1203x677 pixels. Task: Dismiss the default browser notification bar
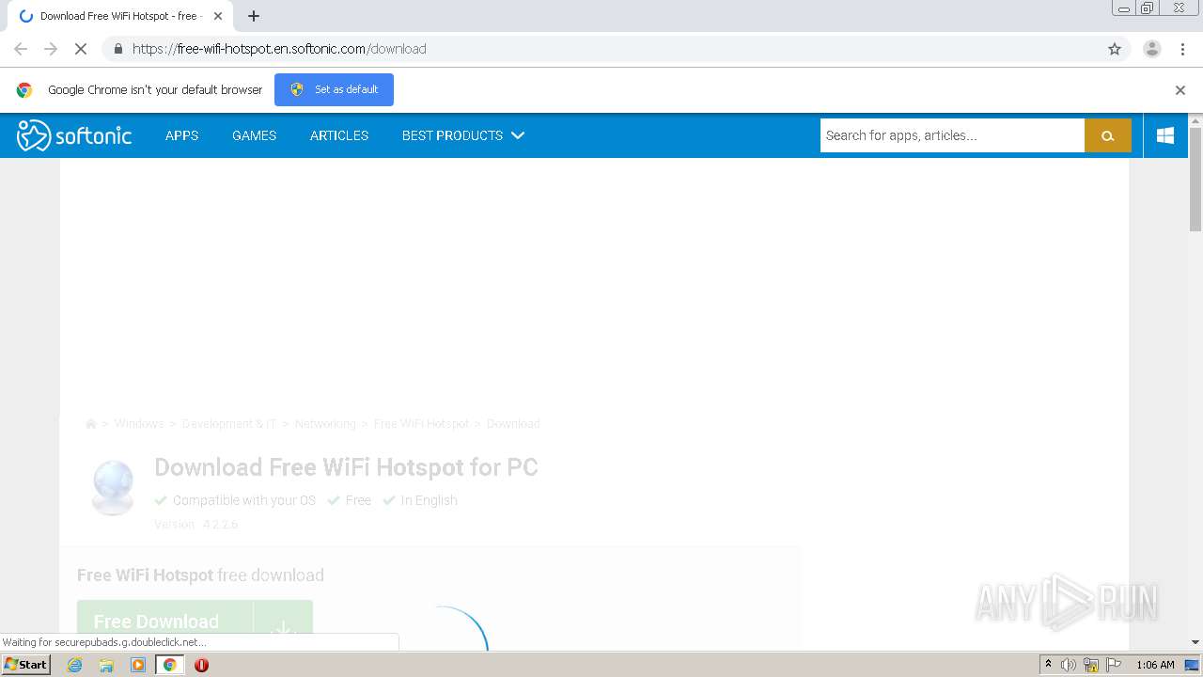(x=1180, y=90)
